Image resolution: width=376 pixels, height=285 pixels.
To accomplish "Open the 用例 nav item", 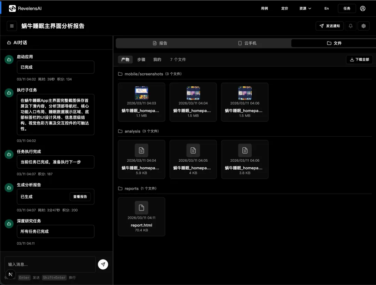I will click(x=264, y=8).
